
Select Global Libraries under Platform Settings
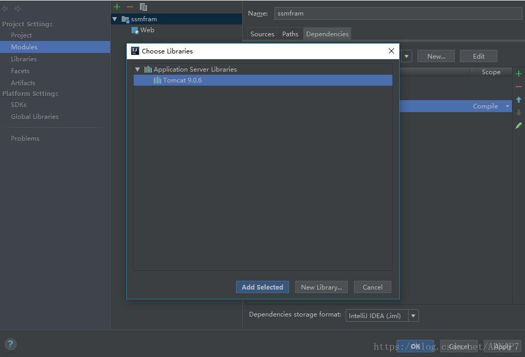coord(34,117)
